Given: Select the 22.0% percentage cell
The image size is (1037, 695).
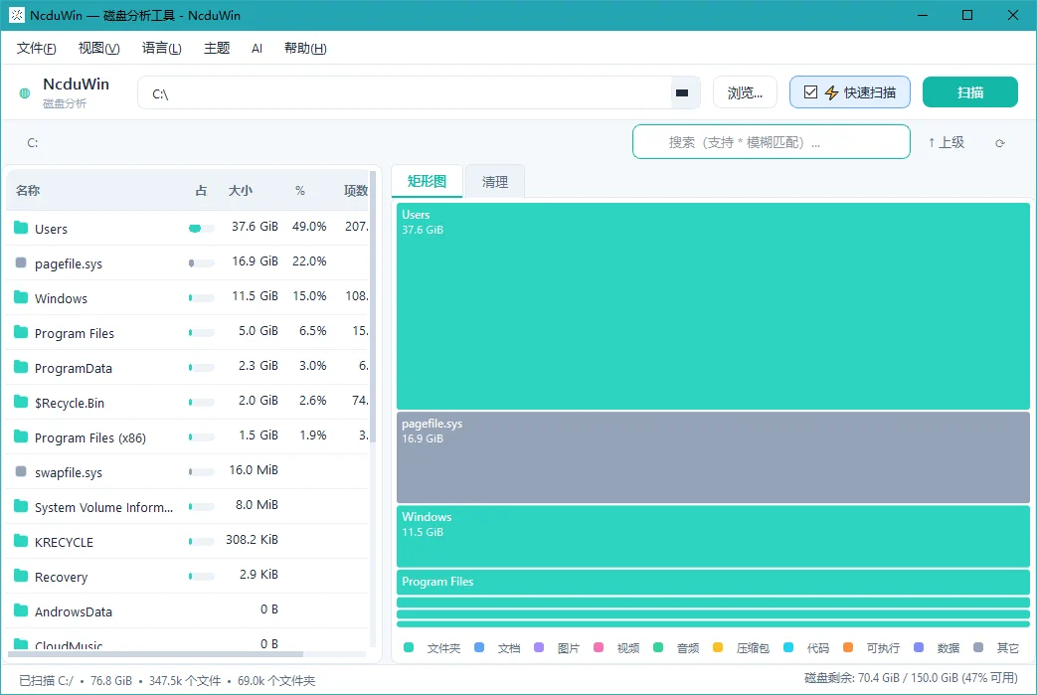Looking at the screenshot, I should (309, 261).
